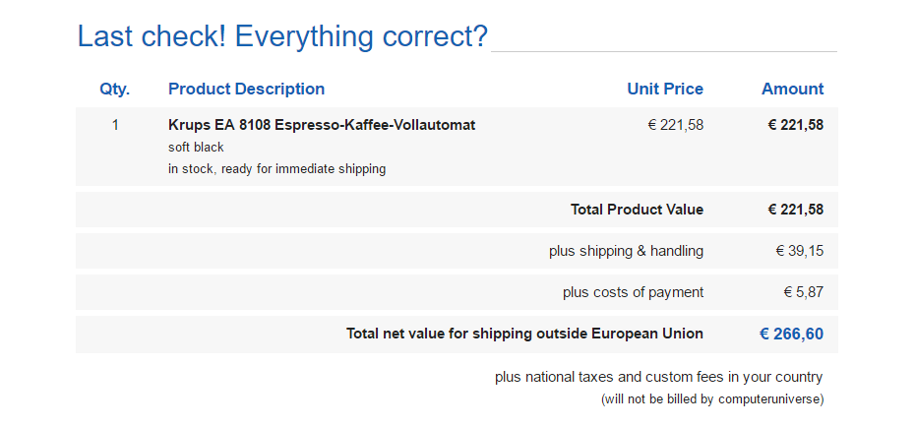Click the quantity value 1
Screen dimensions: 915x427
click(x=115, y=125)
